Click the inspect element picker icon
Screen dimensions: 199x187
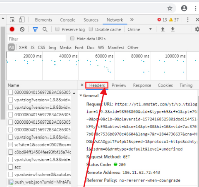12,20
